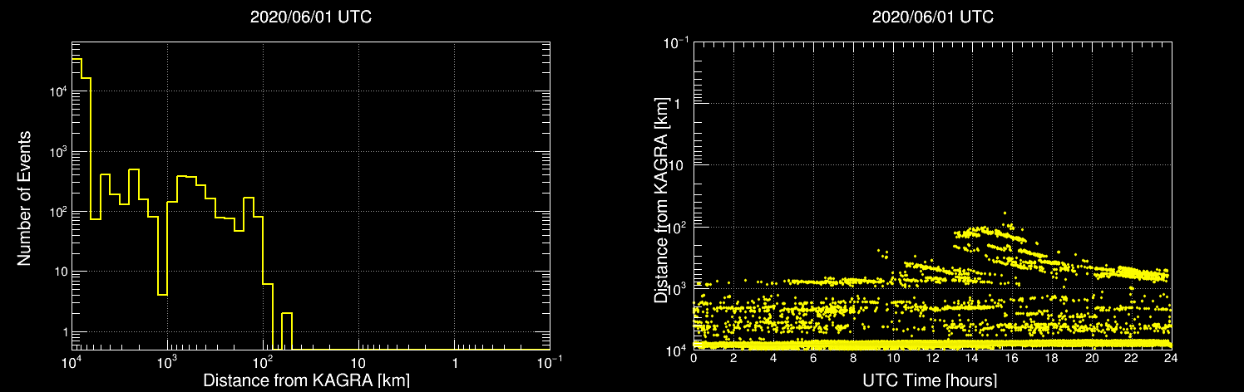
Task: Click the topmost yellow scatter point near 16 hours
Action: pyautogui.click(x=1005, y=213)
